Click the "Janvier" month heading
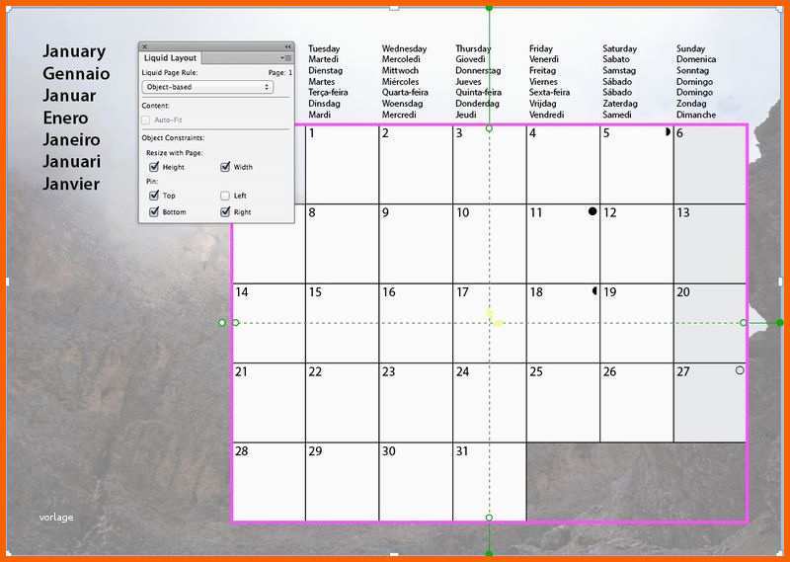The image size is (790, 562). coord(71,184)
